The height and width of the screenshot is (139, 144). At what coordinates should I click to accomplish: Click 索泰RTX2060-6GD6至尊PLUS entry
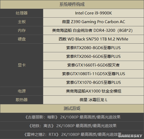tap(93, 56)
